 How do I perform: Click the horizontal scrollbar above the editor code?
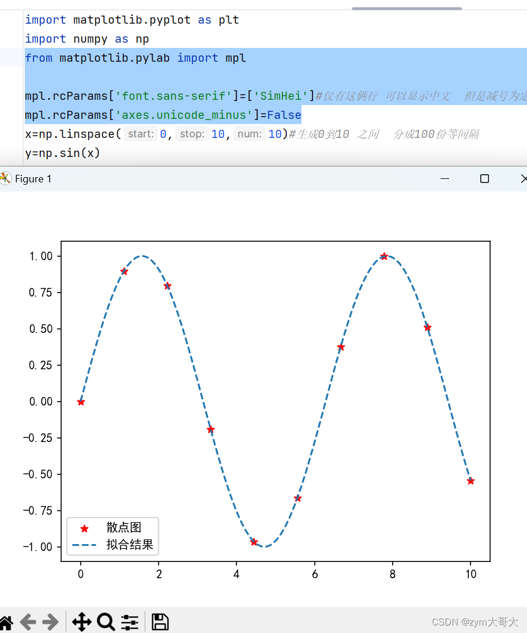406,8
